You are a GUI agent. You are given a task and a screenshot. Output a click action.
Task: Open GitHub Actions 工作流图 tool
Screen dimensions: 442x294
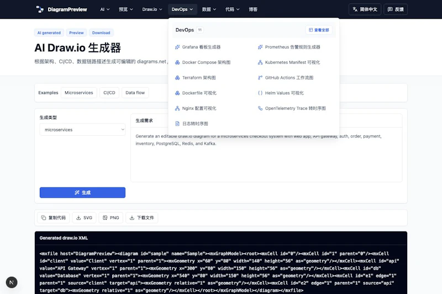coord(289,78)
